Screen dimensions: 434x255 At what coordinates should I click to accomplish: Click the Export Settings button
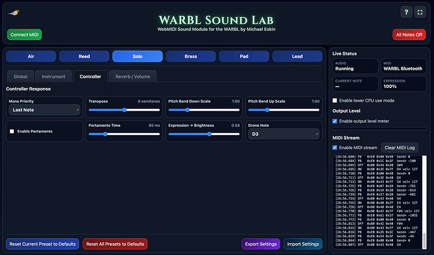coord(261,244)
